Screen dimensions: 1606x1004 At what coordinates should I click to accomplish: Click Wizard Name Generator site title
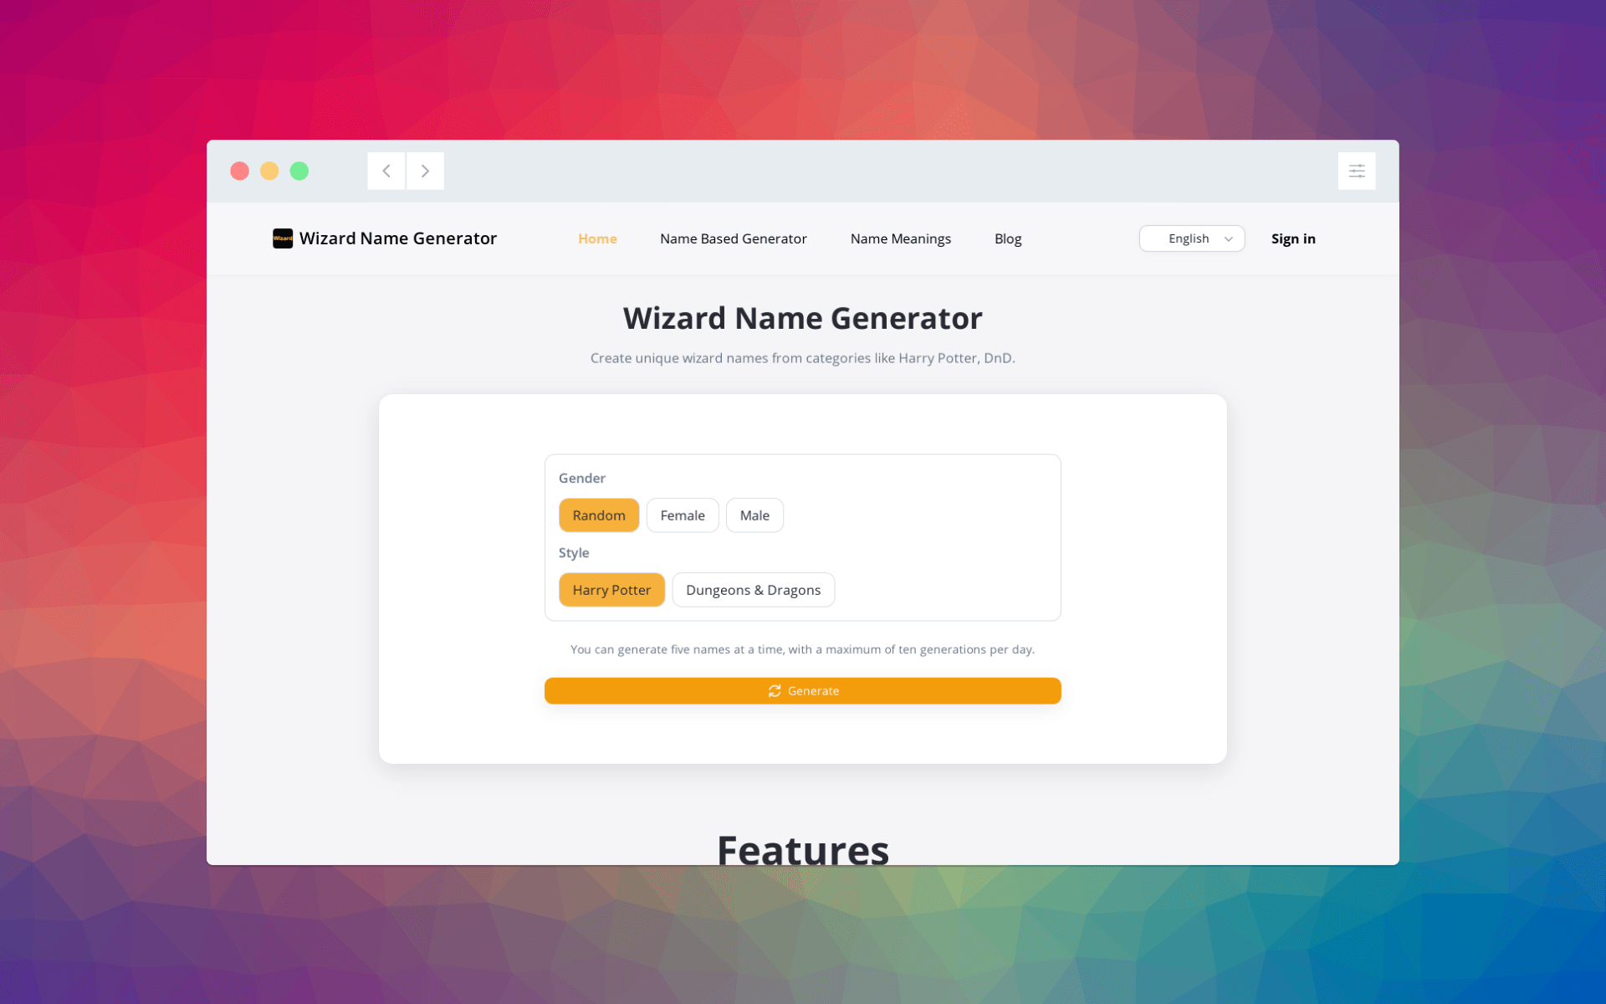click(x=397, y=238)
